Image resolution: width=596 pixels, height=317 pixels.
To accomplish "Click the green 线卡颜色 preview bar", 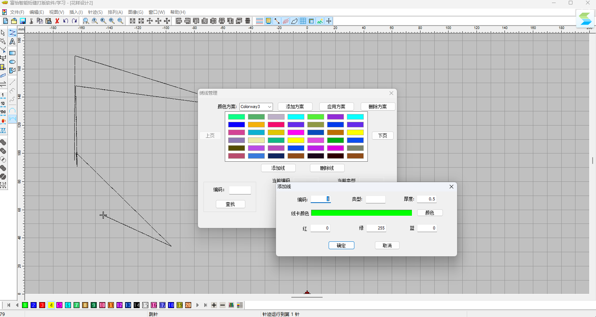I will click(x=361, y=213).
